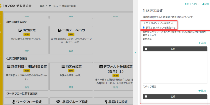Click the キャンセル button
The image size is (210, 105).
[x=191, y=4]
